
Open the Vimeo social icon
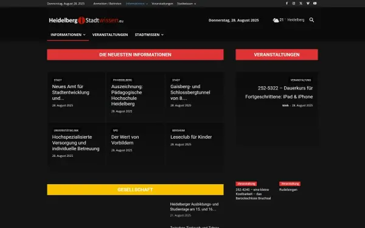click(x=308, y=4)
